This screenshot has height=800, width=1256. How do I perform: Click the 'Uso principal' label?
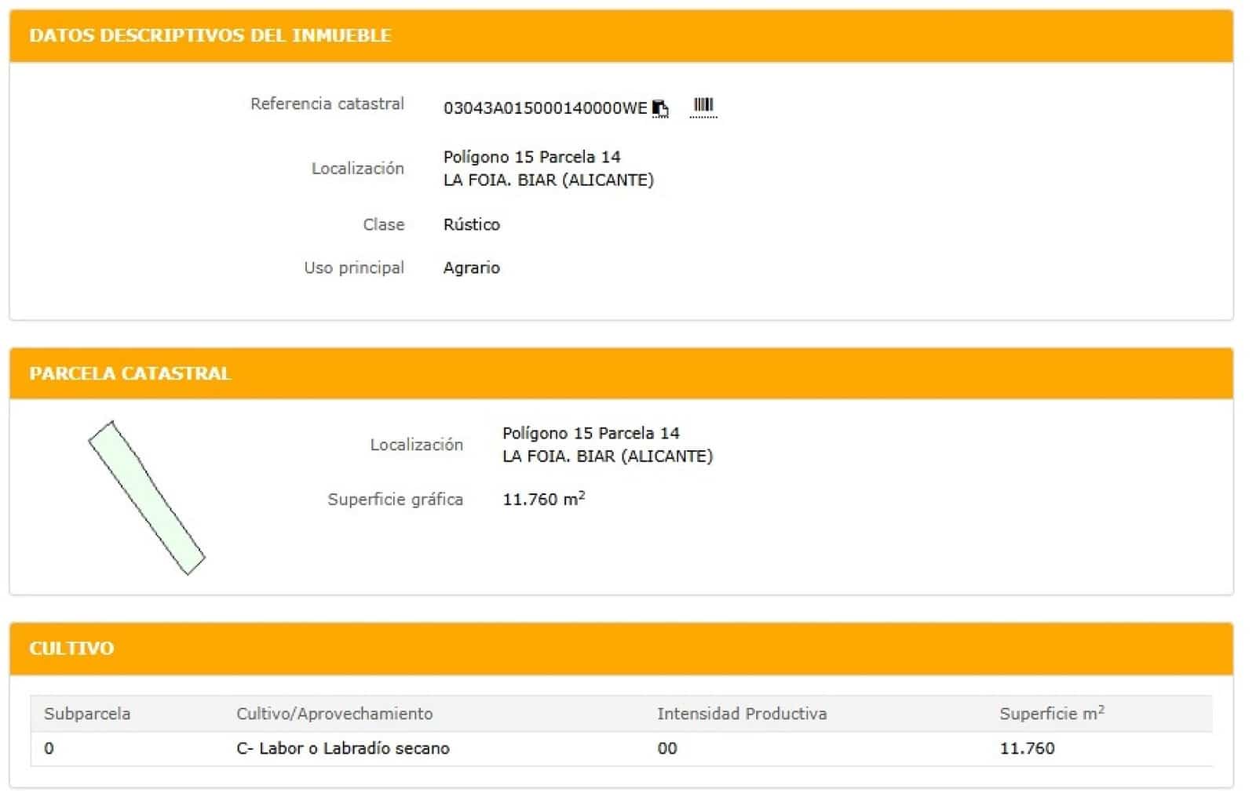353,267
